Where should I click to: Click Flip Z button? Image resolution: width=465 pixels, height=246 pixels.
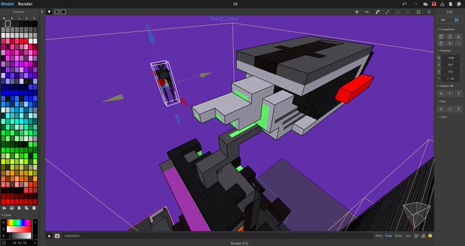click(x=458, y=110)
